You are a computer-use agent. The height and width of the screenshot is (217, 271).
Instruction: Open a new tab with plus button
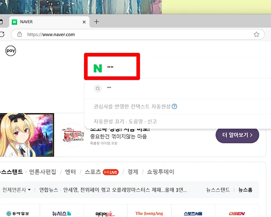point(97,22)
